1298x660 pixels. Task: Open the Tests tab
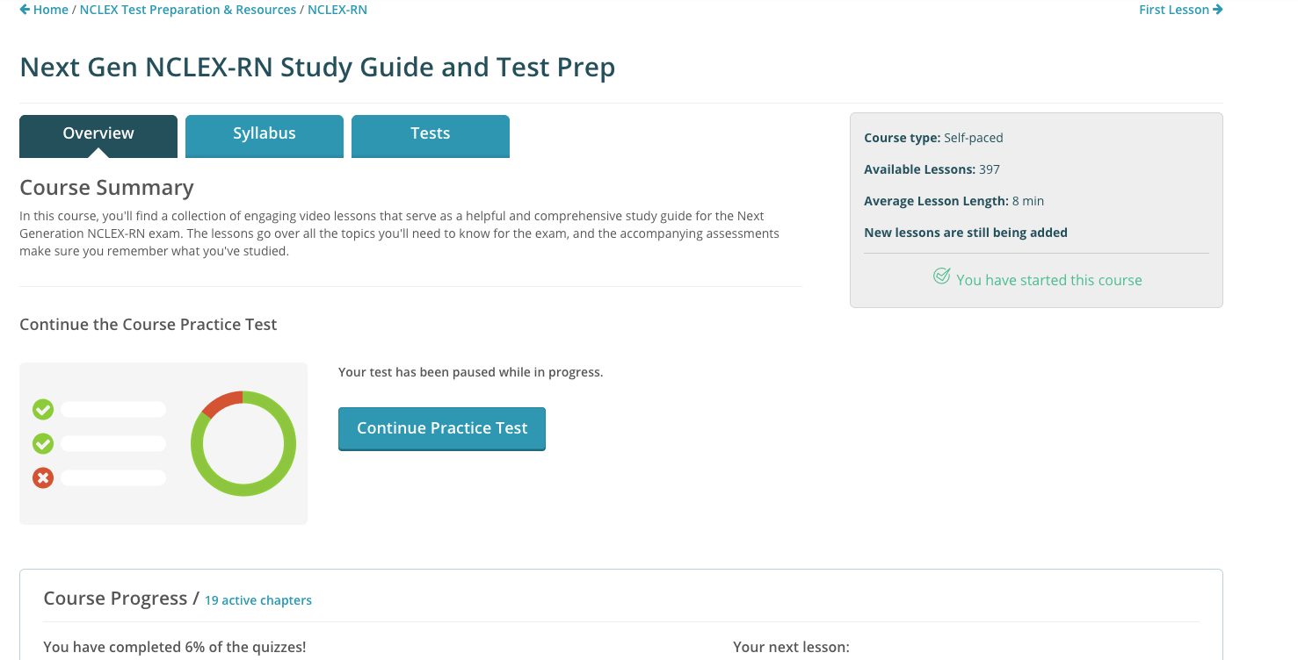click(x=431, y=134)
